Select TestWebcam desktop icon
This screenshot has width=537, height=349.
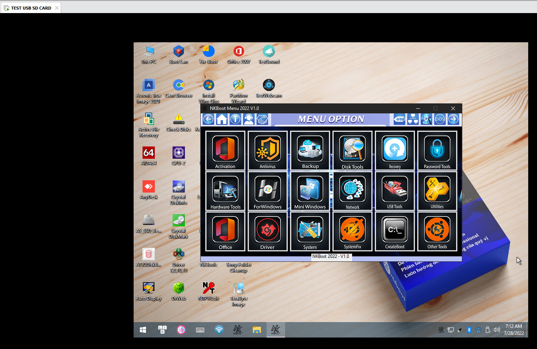click(269, 89)
